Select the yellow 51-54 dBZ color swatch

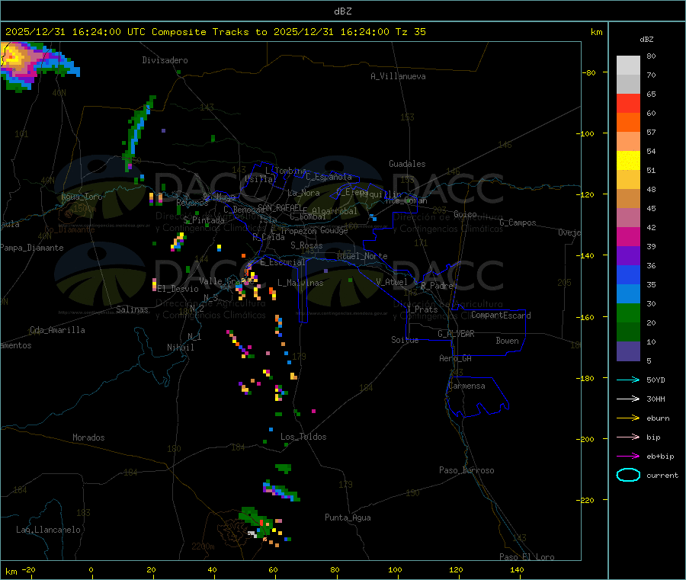628,161
